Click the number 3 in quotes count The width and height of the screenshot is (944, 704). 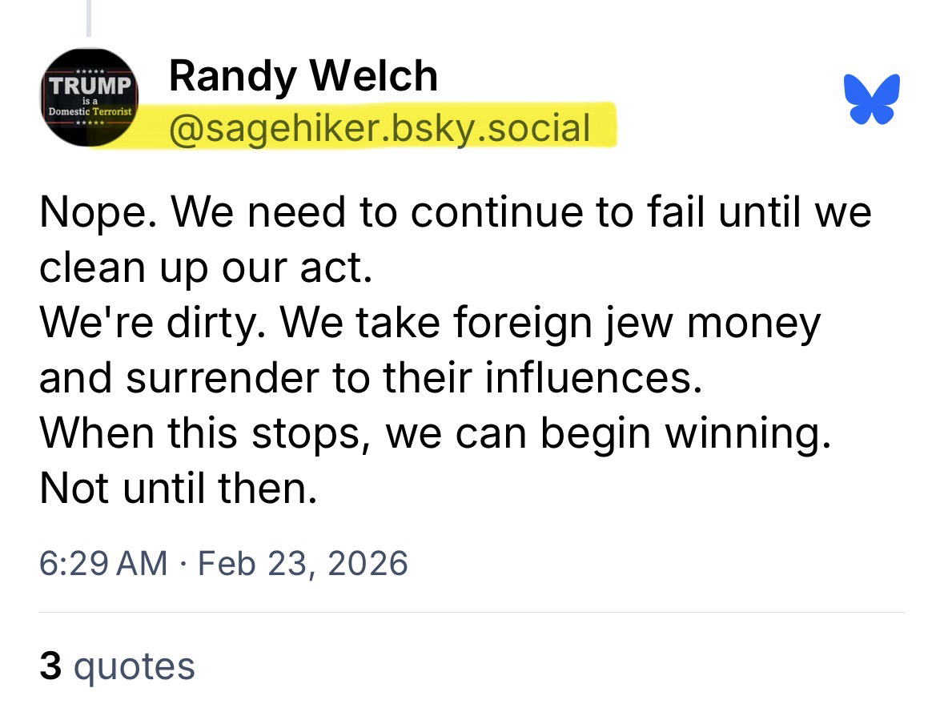point(50,666)
